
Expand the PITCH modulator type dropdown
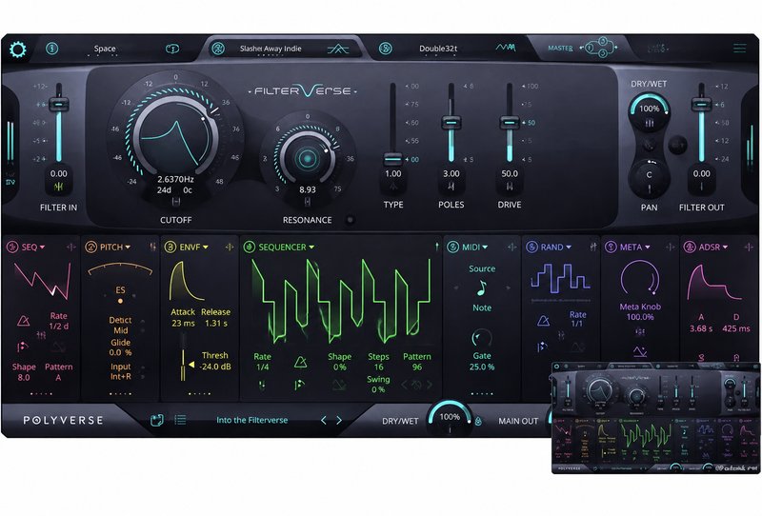[x=128, y=248]
